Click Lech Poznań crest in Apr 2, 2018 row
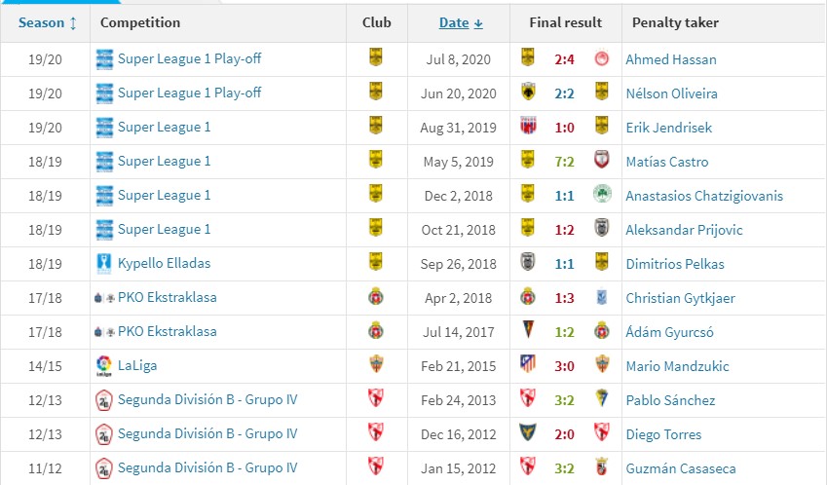Screen dimensions: 827x485 coord(601,297)
